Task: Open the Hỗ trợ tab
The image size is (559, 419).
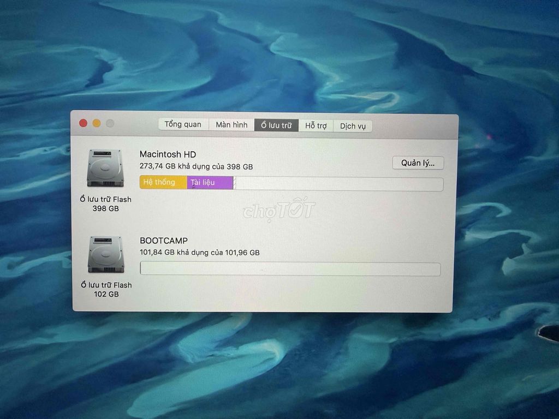Action: (316, 126)
